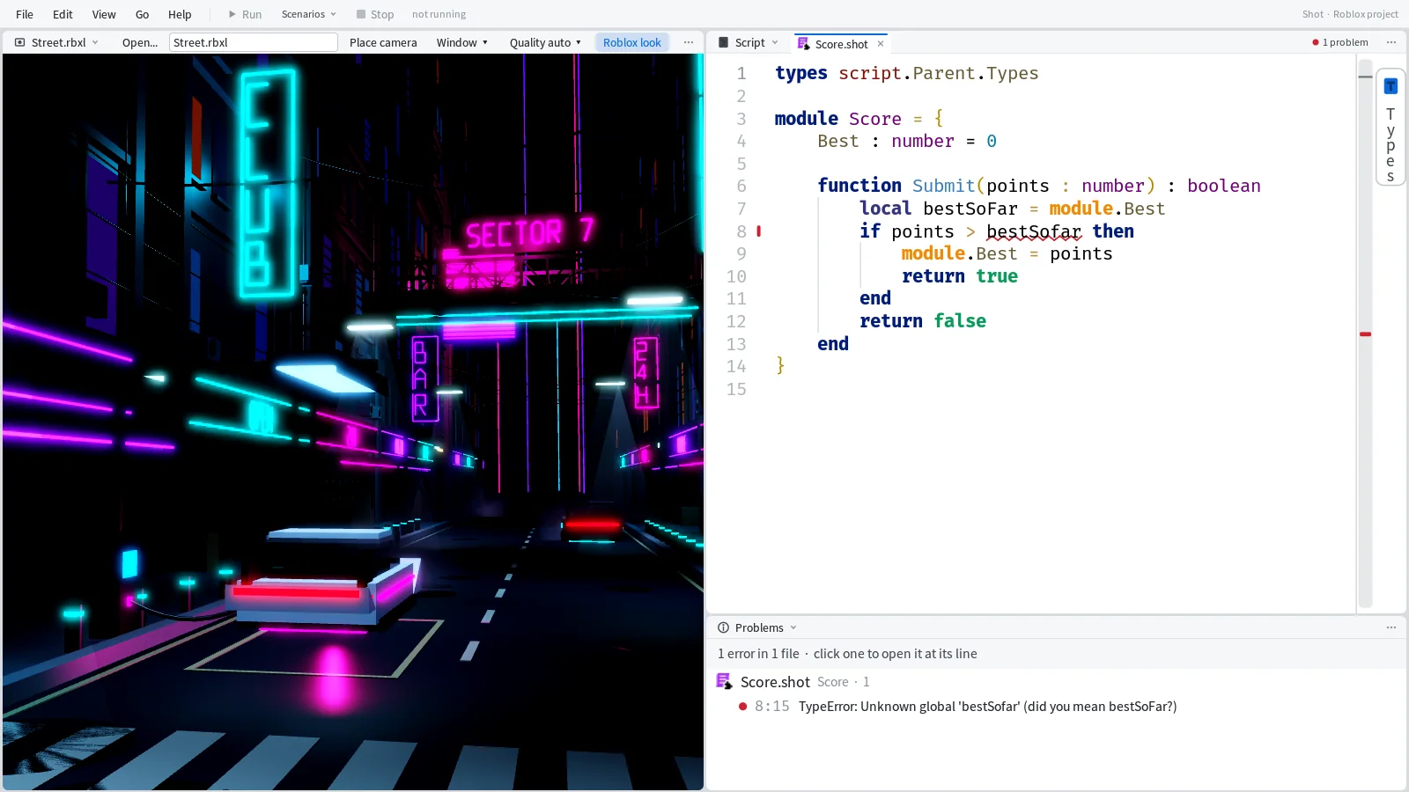This screenshot has width=1409, height=792.
Task: Click line number 6 in gutter
Action: pyautogui.click(x=741, y=186)
